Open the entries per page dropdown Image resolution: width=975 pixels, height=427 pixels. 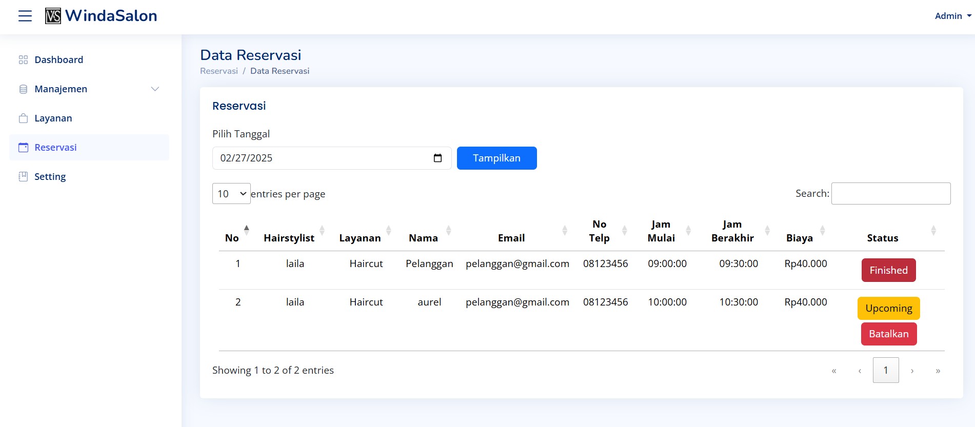(x=231, y=194)
